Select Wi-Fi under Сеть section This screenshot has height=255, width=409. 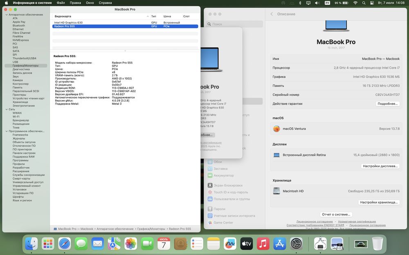click(x=16, y=117)
